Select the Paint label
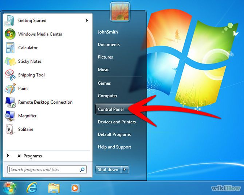The width and height of the screenshot is (244, 195). [23, 88]
